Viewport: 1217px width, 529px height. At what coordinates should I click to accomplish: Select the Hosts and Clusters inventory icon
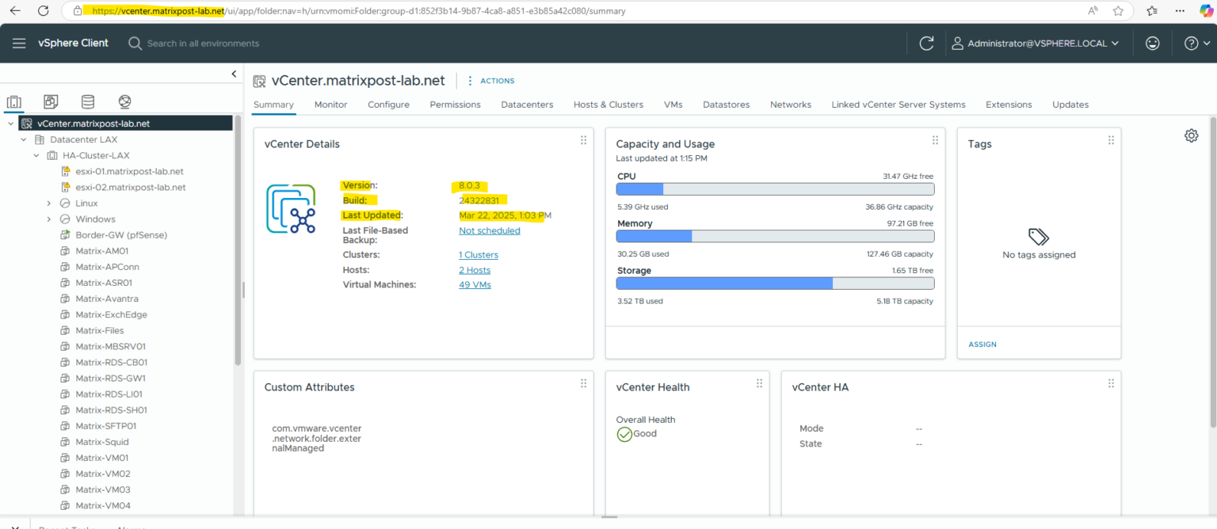pyautogui.click(x=13, y=101)
